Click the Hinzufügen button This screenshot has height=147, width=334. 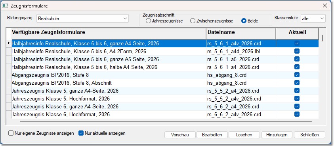click(277, 135)
